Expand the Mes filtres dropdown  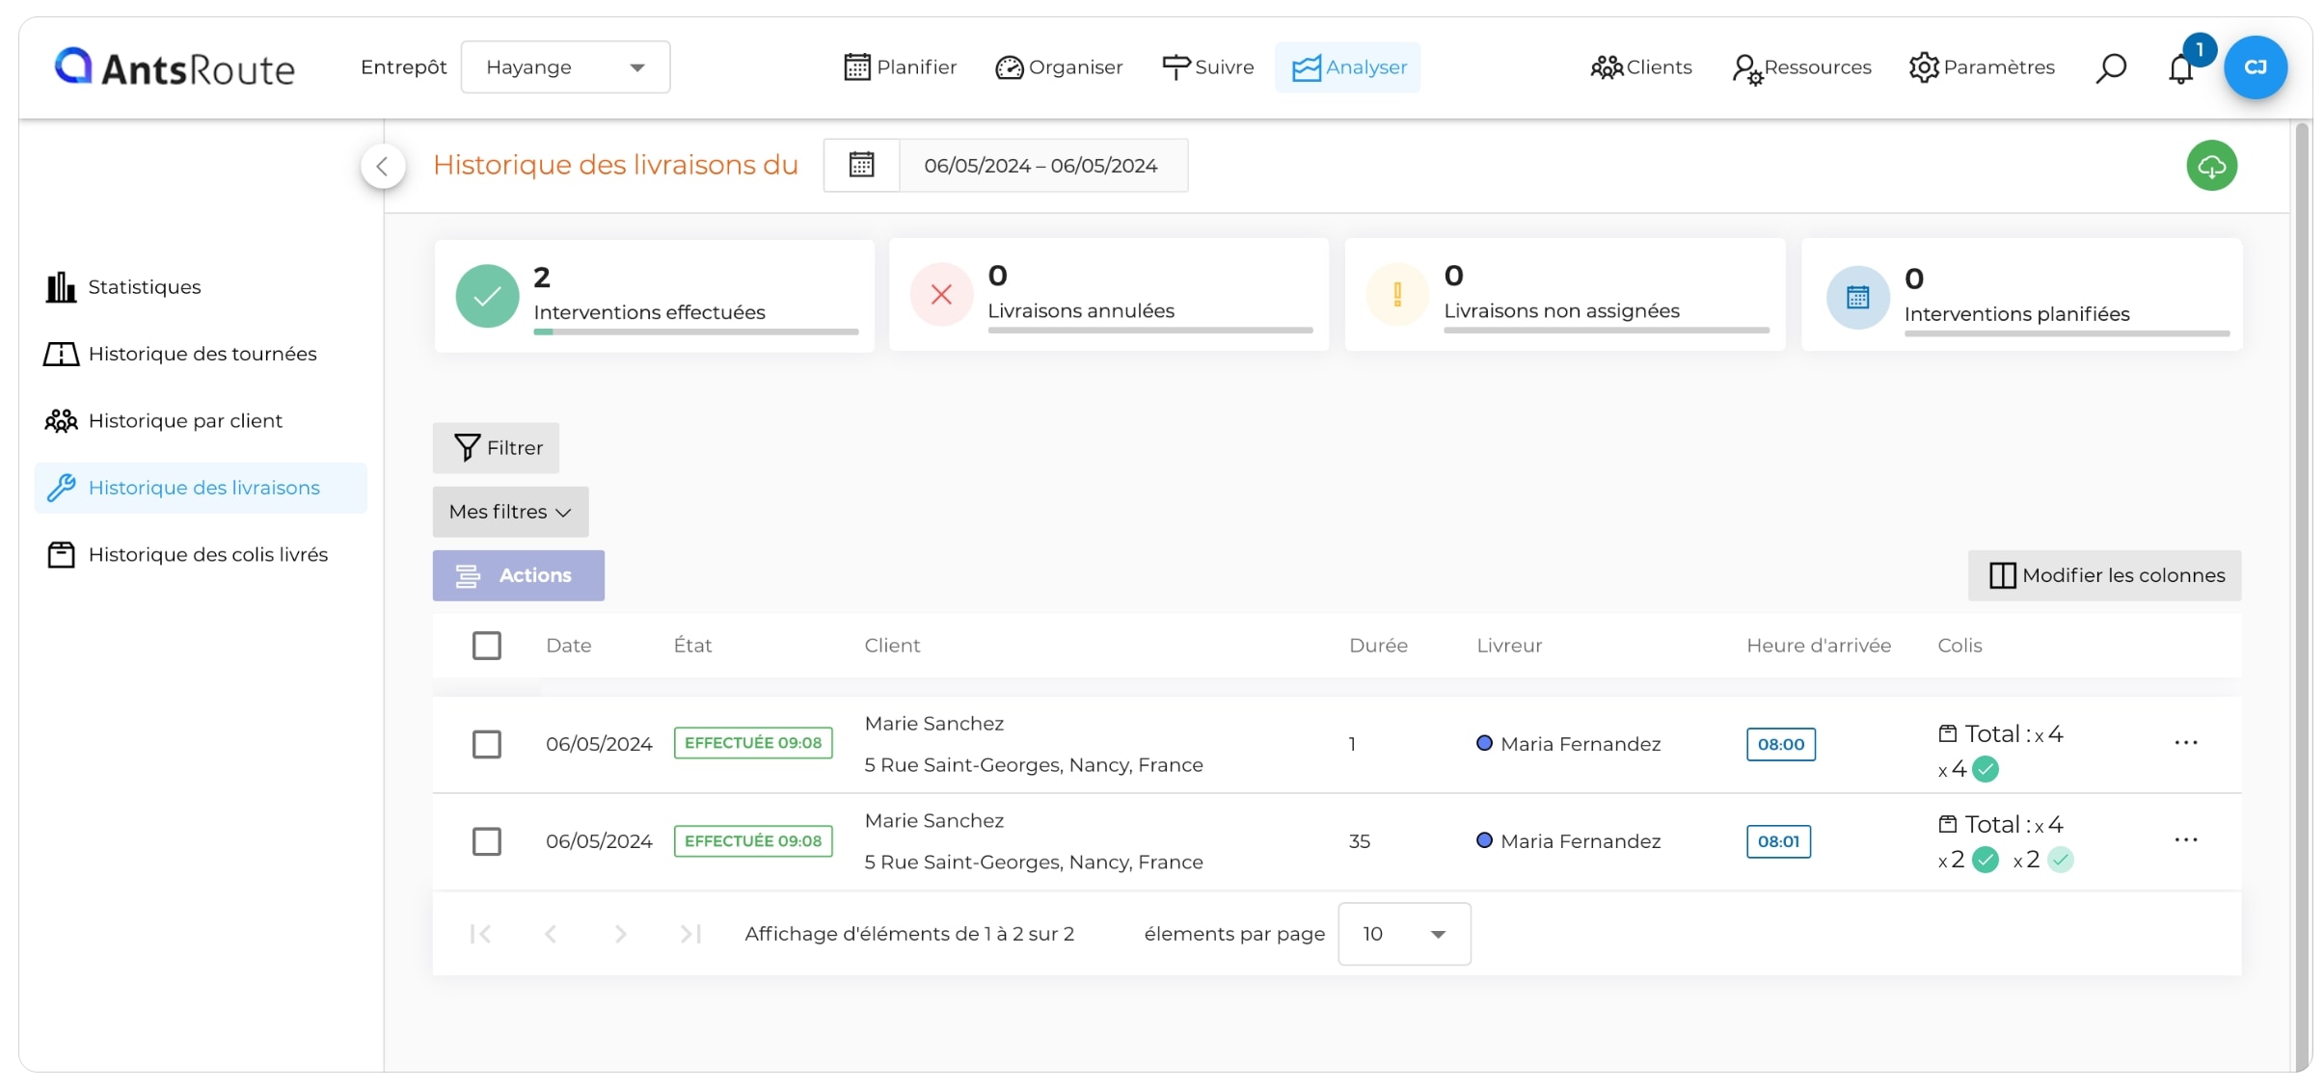510,512
